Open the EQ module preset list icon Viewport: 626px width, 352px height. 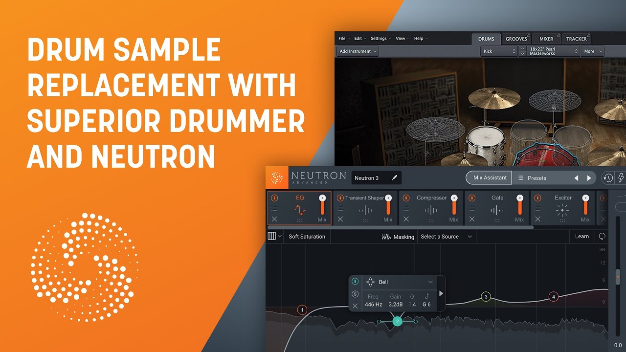point(274,209)
